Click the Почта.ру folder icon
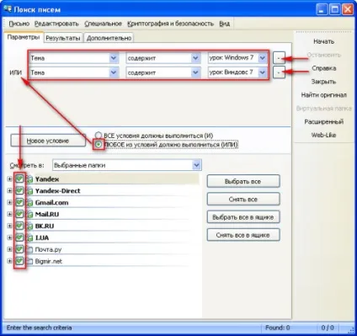Image resolution: width=357 pixels, height=336 pixels. click(29, 249)
